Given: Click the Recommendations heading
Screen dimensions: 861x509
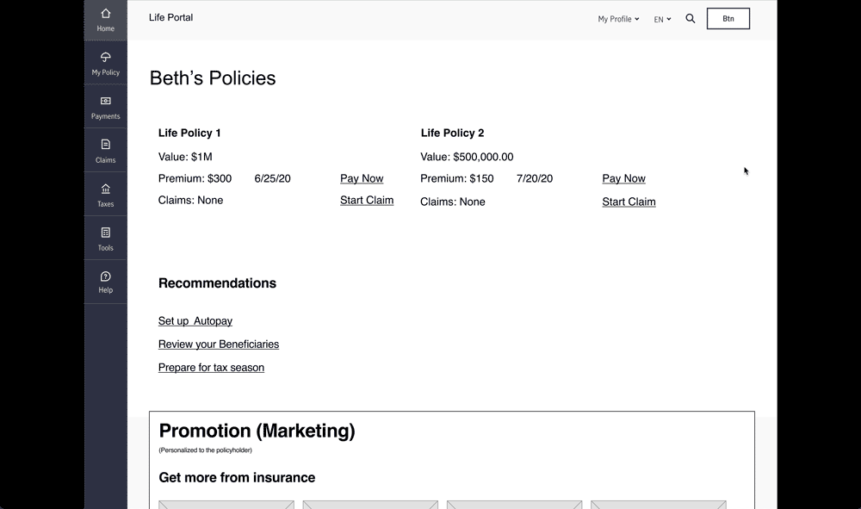Looking at the screenshot, I should pos(218,283).
